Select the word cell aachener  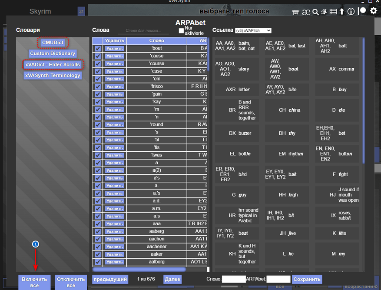tap(156, 247)
